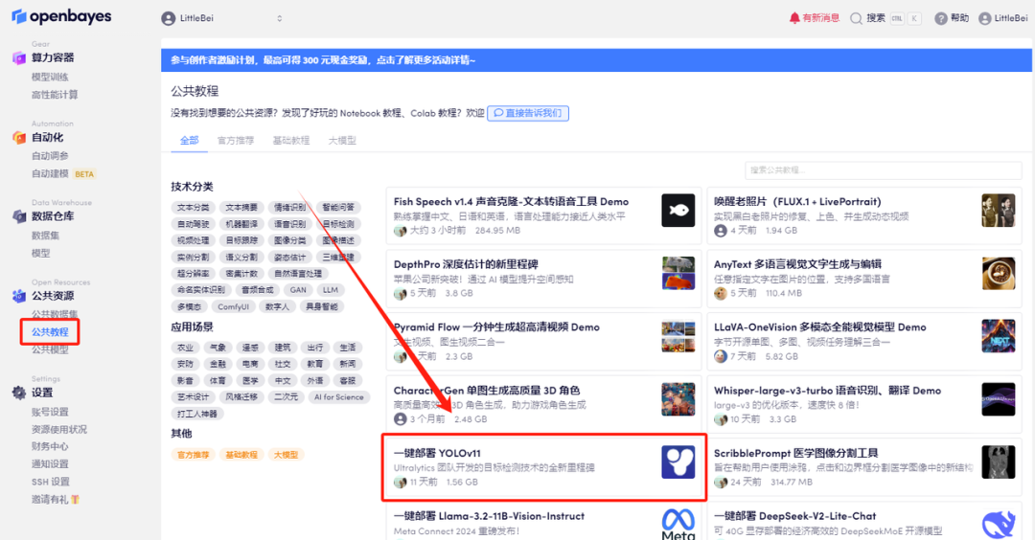1035x540 pixels.
Task: Open SSH 设置 in the sidebar
Action: [50, 482]
